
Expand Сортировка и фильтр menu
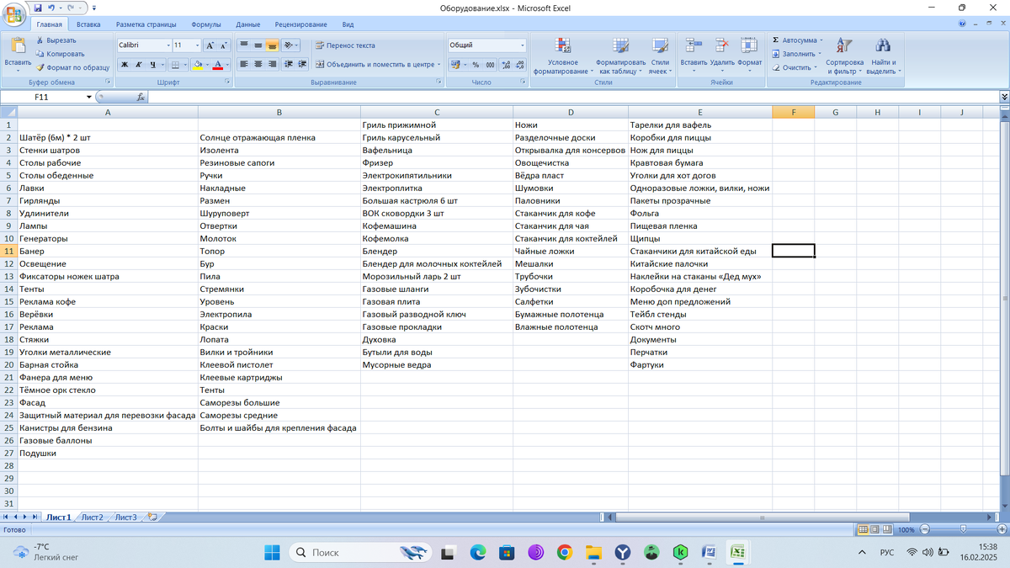pos(844,56)
